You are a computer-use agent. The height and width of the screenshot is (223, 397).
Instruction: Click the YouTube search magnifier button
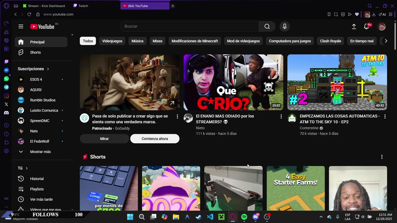[267, 27]
